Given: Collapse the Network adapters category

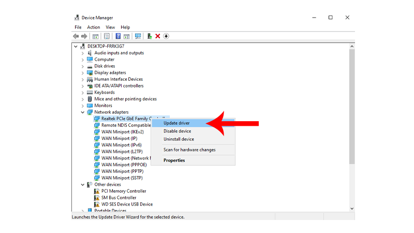Looking at the screenshot, I should tap(83, 112).
